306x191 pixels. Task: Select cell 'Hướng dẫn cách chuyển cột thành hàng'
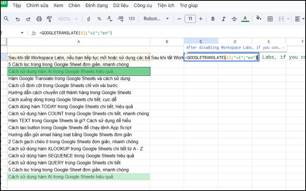(x=79, y=92)
